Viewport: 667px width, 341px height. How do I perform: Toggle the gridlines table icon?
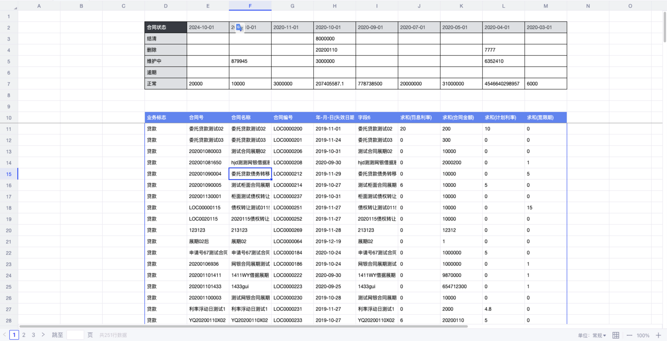pos(616,335)
